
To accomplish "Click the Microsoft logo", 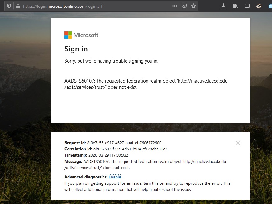I will [x=81, y=35].
